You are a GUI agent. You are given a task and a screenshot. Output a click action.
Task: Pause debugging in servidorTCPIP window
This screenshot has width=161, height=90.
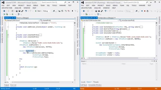click(x=142, y=11)
